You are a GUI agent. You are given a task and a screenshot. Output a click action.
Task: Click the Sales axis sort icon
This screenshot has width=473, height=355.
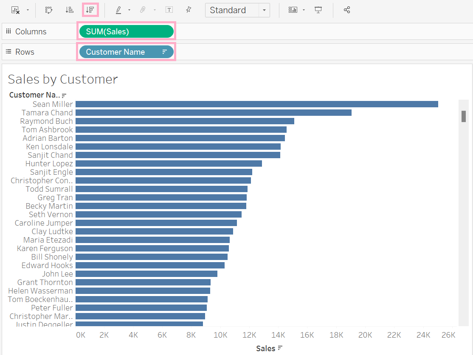pyautogui.click(x=280, y=348)
